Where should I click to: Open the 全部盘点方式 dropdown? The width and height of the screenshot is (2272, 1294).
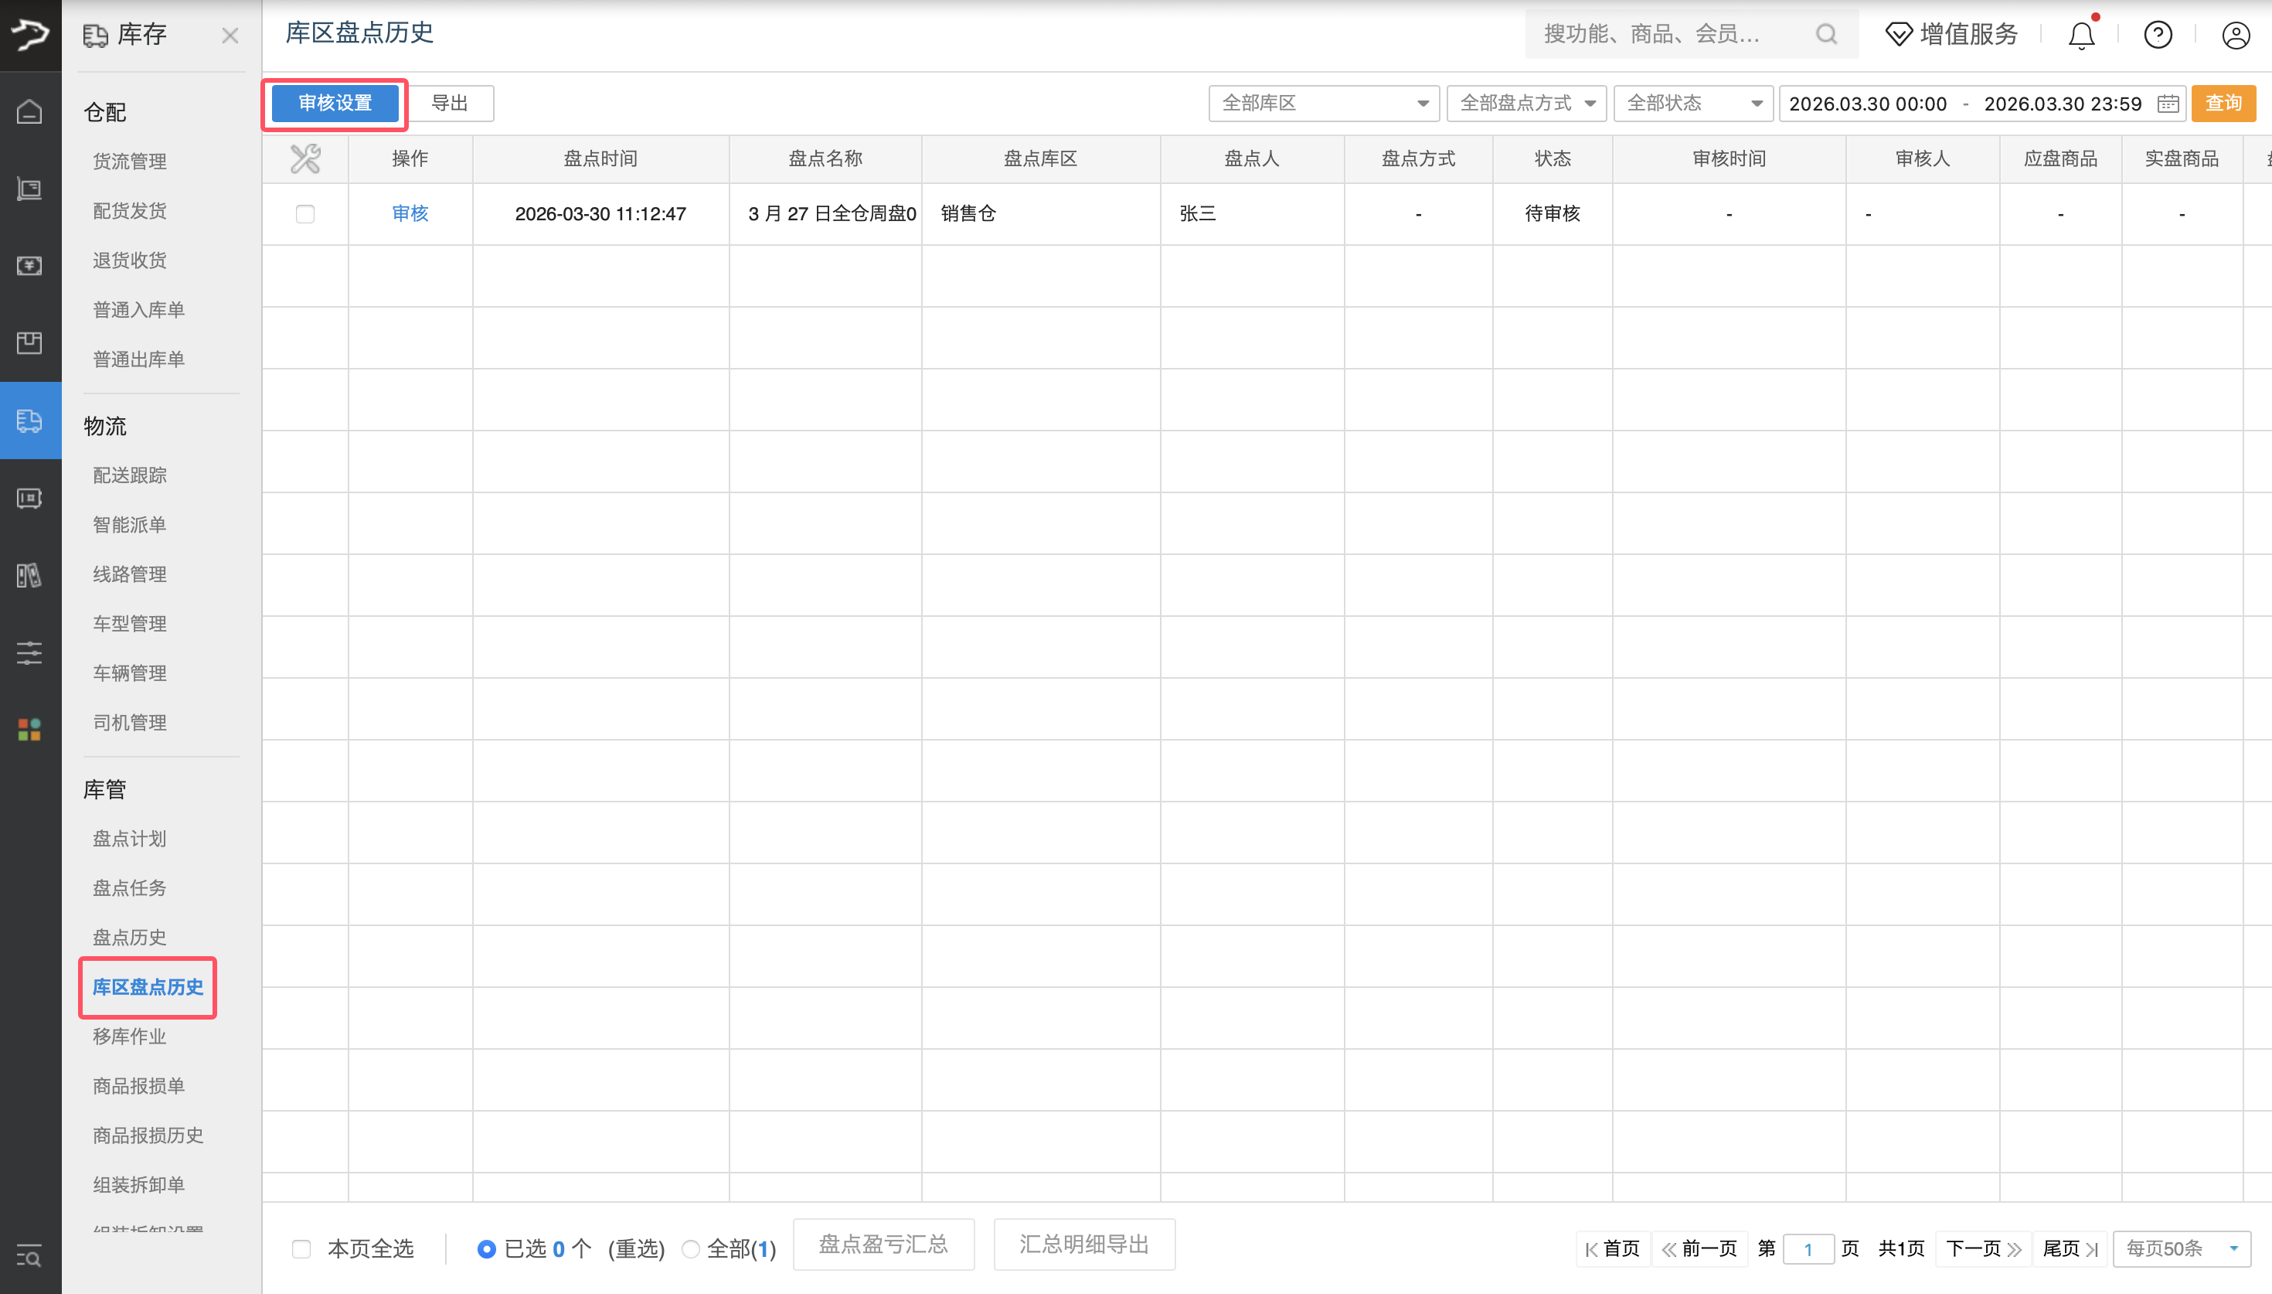click(1526, 104)
